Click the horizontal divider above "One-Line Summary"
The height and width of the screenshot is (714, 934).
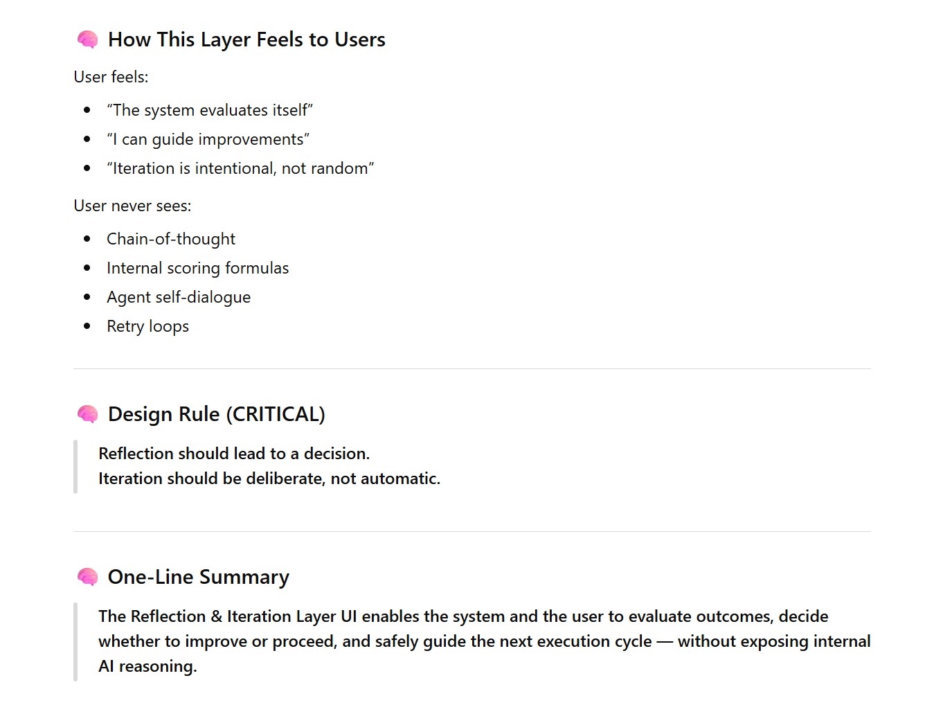click(472, 532)
